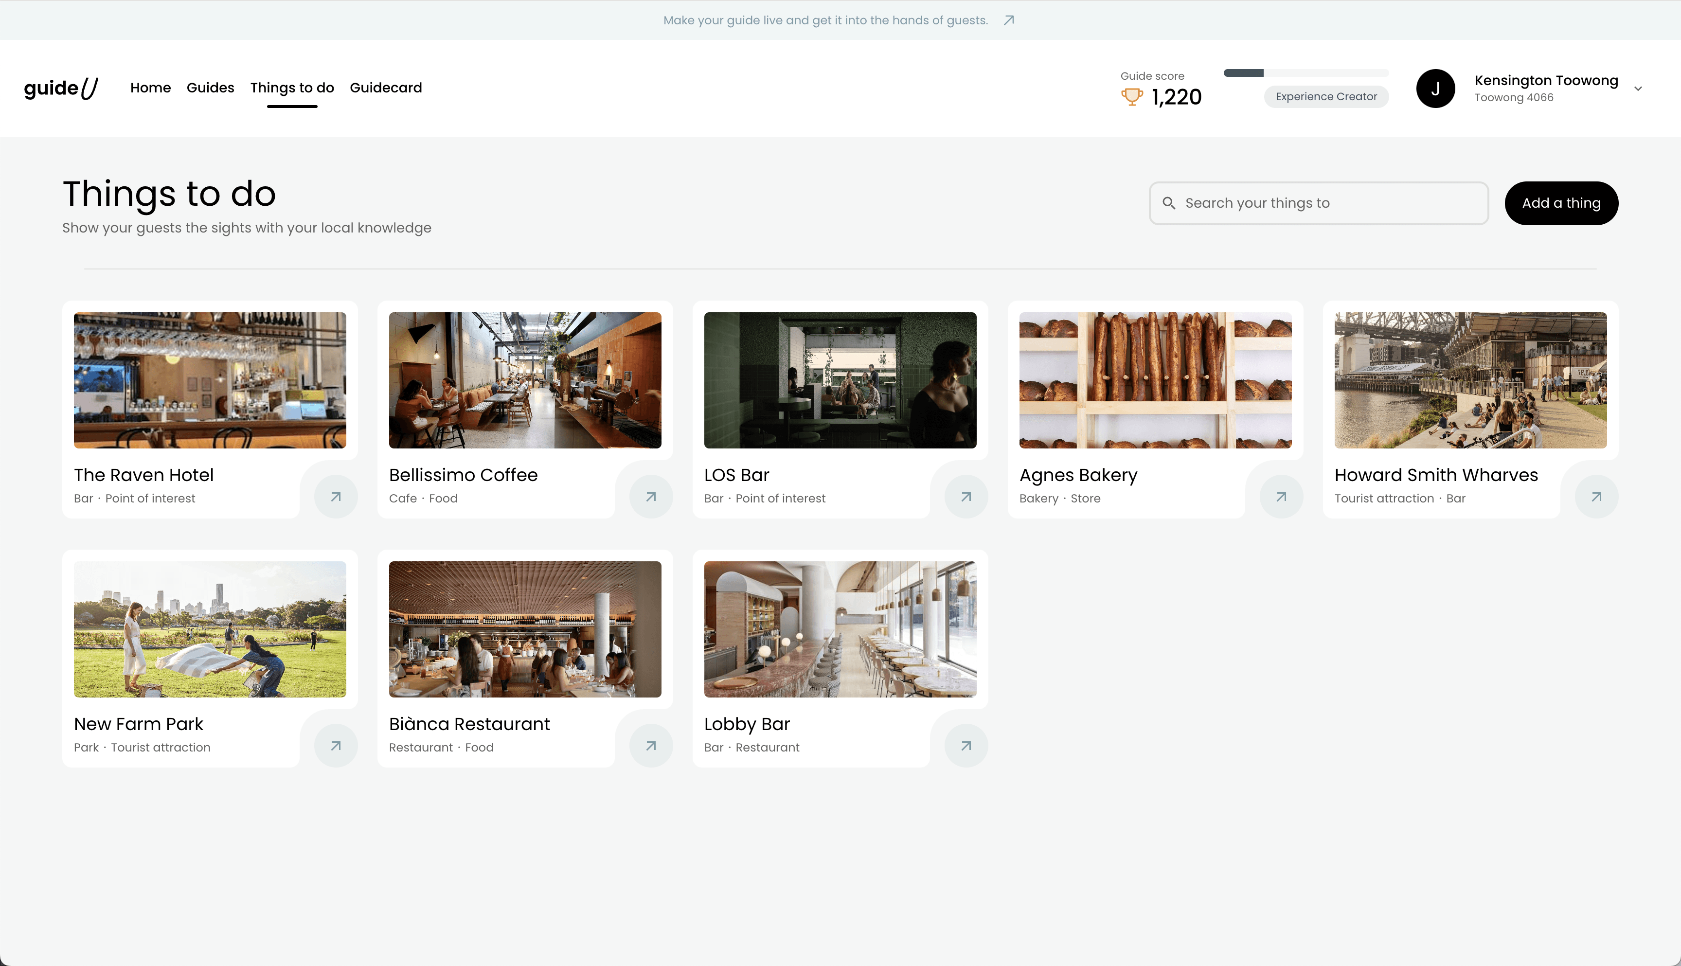Click the Cafe · Food category text
The width and height of the screenshot is (1681, 966).
423,498
